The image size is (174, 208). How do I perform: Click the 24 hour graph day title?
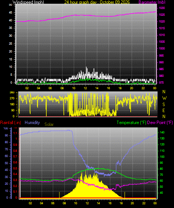[97, 2]
